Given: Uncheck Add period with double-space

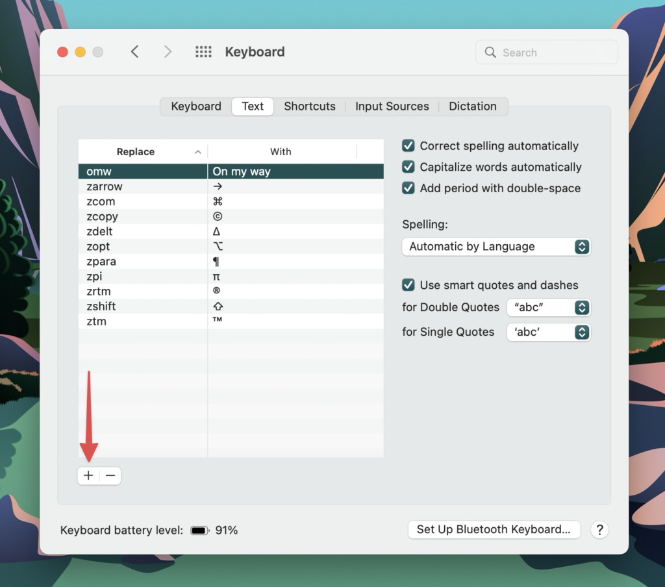Looking at the screenshot, I should pos(408,188).
